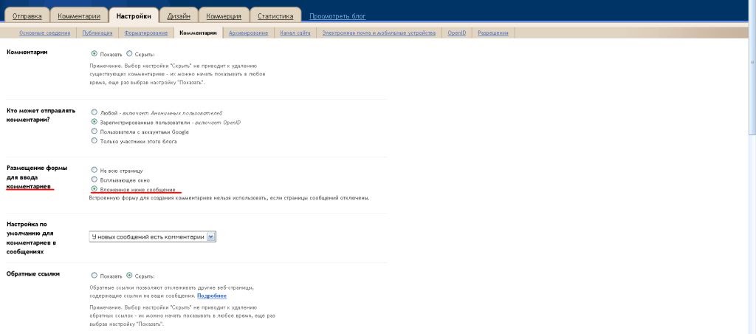This screenshot has height=334, width=756.
Task: Go to 'Основные сведения' settings subtab
Action: pos(45,33)
